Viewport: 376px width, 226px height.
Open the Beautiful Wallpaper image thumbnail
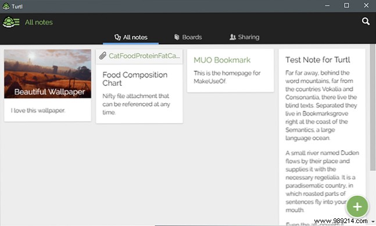48,74
